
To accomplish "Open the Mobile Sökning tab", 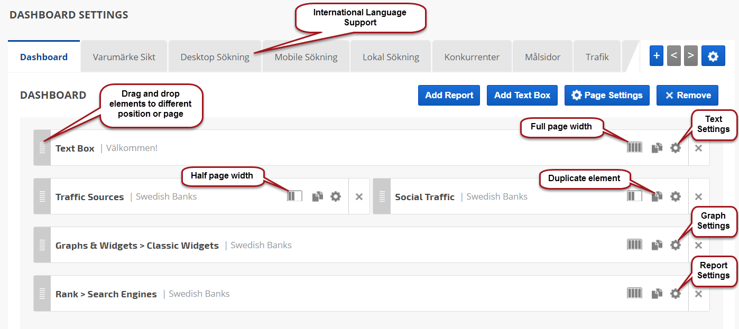I will point(306,57).
